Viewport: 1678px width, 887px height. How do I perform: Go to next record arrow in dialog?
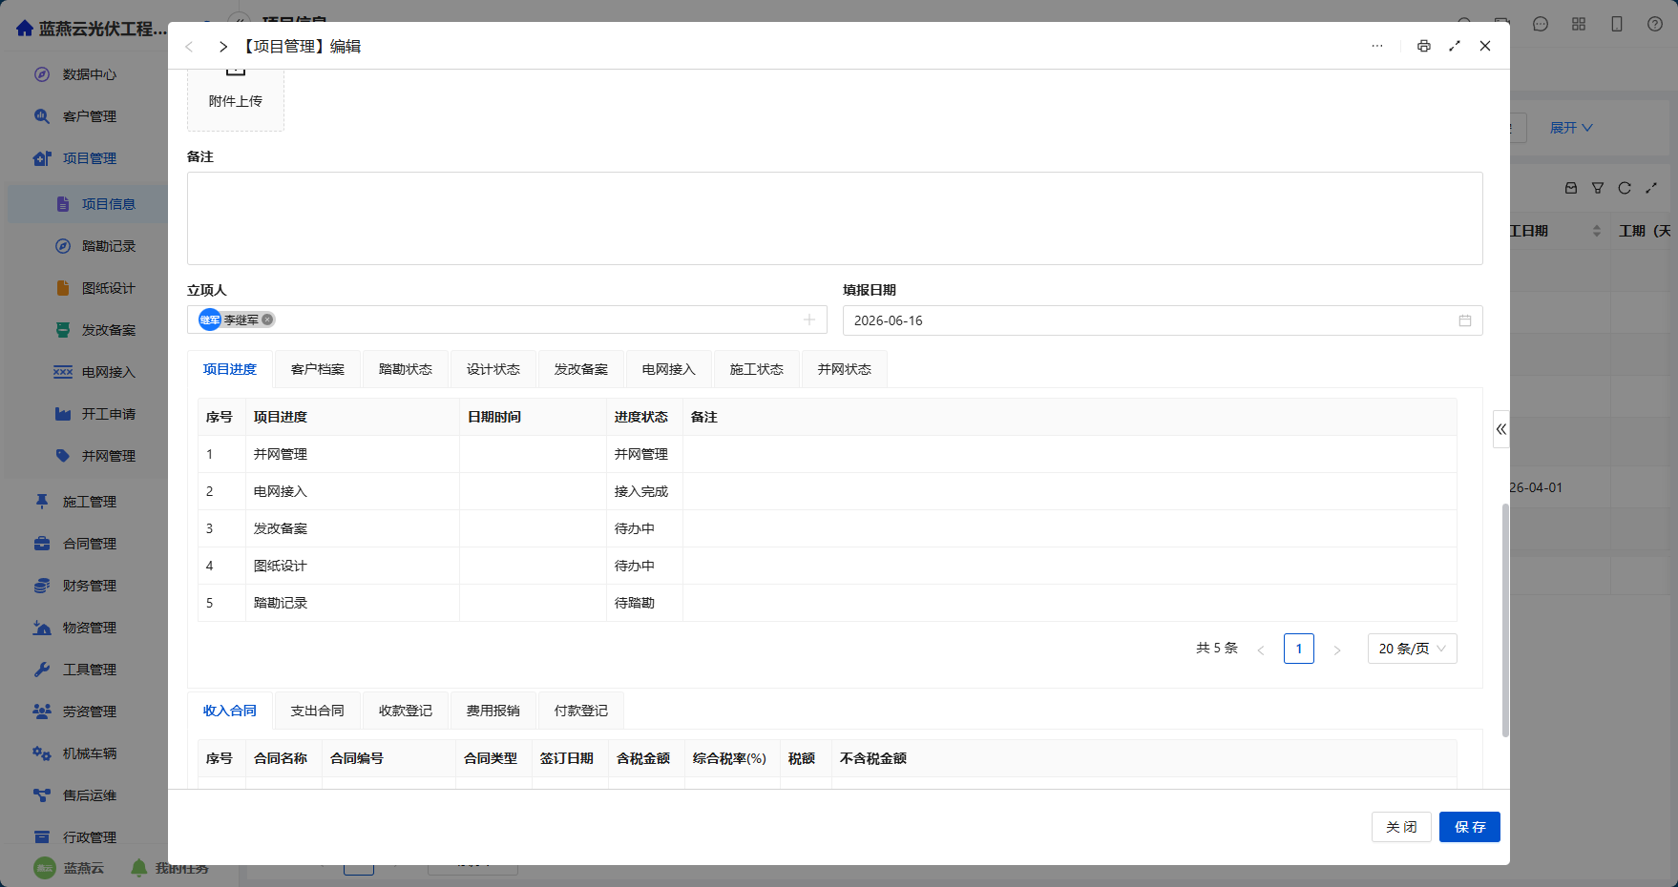tap(222, 47)
